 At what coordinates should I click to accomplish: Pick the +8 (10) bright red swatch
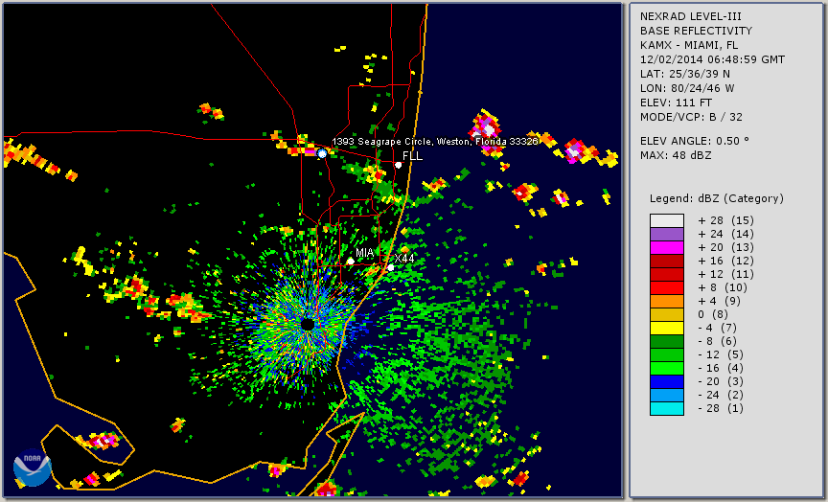(x=667, y=287)
